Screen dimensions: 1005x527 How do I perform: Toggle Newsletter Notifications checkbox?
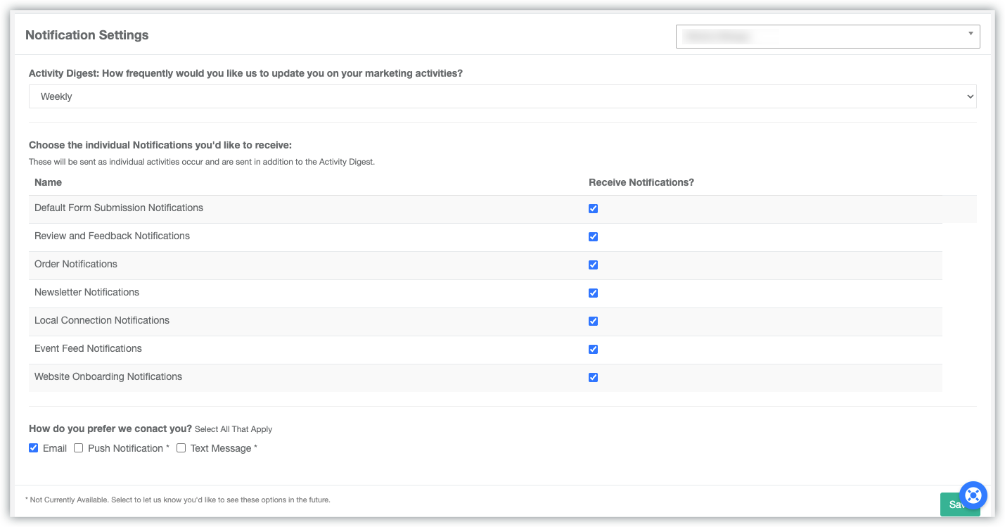pyautogui.click(x=593, y=293)
